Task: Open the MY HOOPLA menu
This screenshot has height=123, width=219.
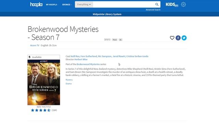Action: 52,4
